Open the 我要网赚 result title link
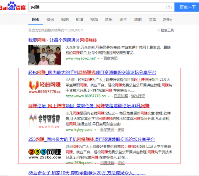Image resolution: width=199 pixels, height=176 pixels. click(x=63, y=40)
